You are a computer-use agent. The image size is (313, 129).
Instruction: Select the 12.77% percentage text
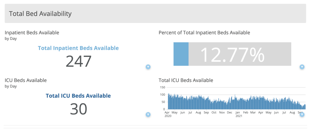click(x=232, y=55)
